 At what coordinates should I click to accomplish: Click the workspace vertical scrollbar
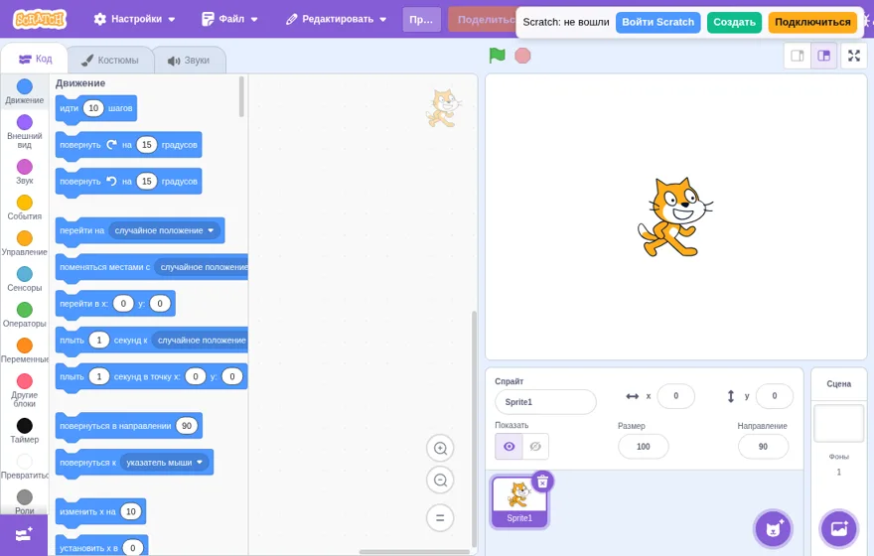tap(475, 429)
